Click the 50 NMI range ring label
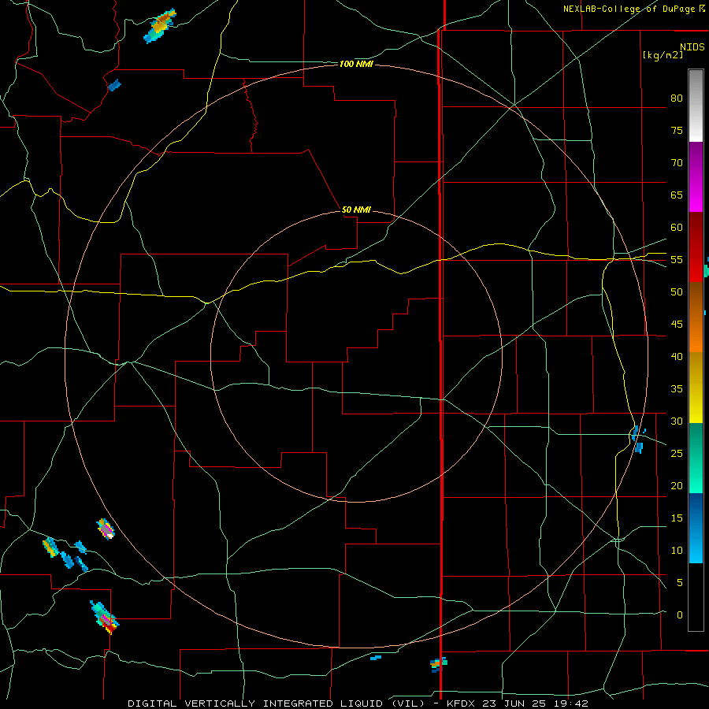Image resolution: width=709 pixels, height=709 pixels. pyautogui.click(x=356, y=210)
